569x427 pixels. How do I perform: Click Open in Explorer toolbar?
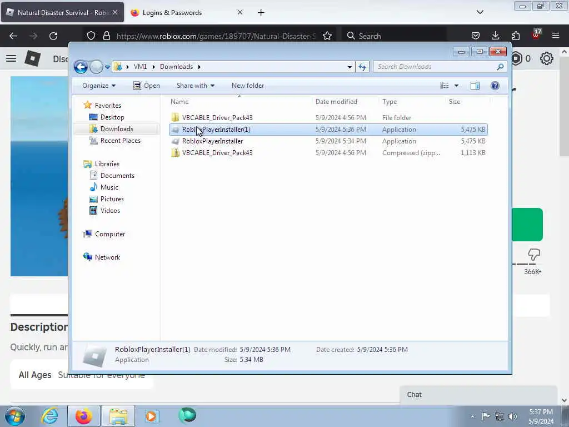147,86
